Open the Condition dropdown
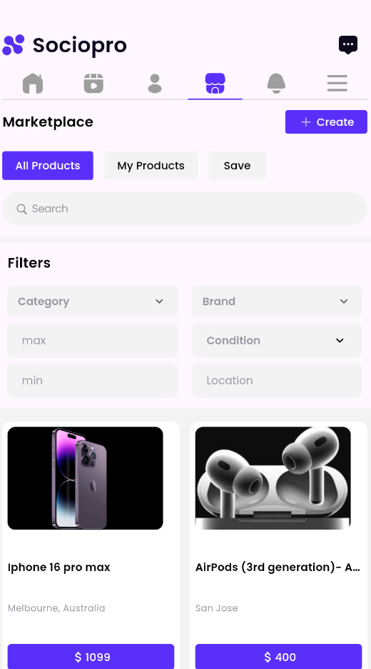 277,340
